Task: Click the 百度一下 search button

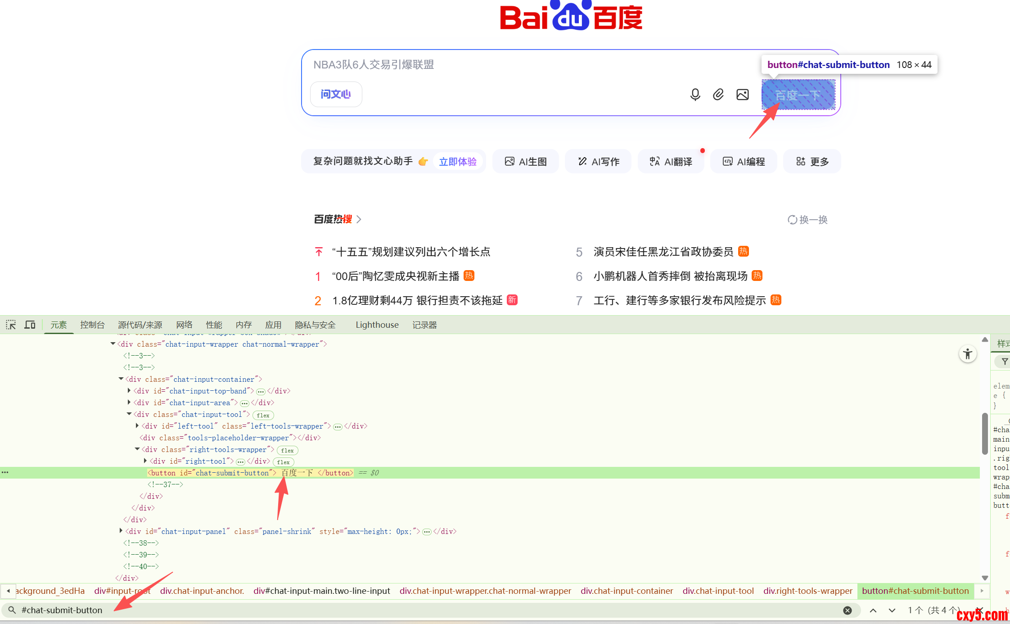Action: click(798, 95)
